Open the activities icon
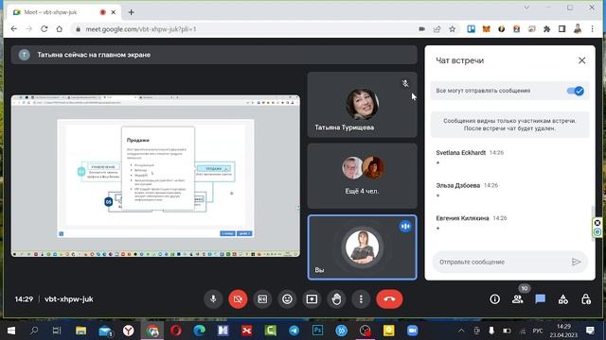606x340 pixels. (x=563, y=299)
